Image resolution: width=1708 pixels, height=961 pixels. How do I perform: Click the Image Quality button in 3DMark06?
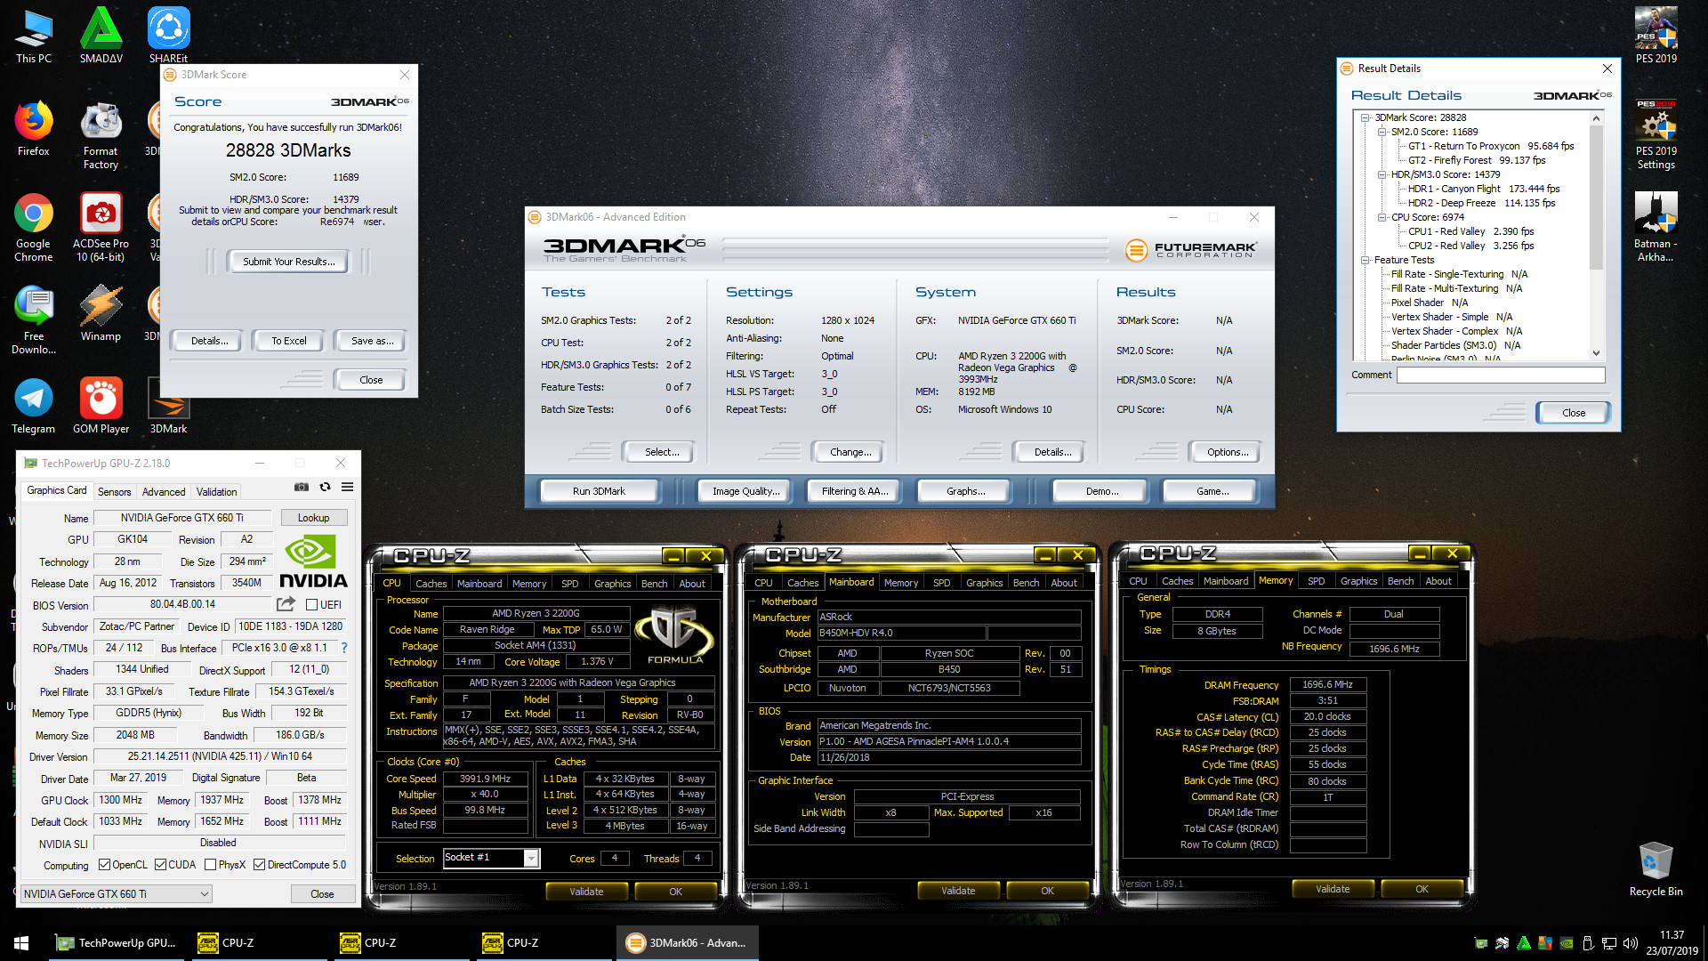(x=745, y=491)
